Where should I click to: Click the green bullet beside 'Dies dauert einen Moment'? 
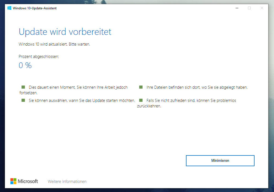[23, 87]
